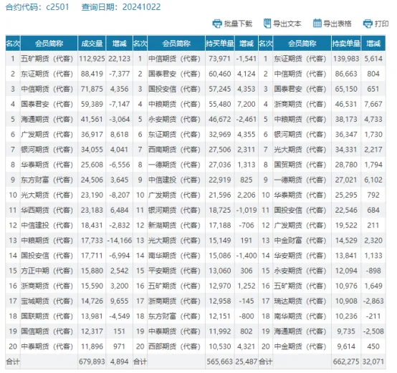
Task: Click 东方财富 in the volume ranking
Action: (x=47, y=180)
